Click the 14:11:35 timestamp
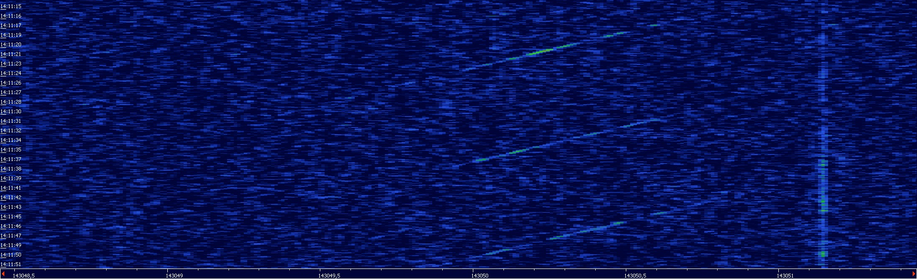Screen dimensions: 917x279 point(11,150)
